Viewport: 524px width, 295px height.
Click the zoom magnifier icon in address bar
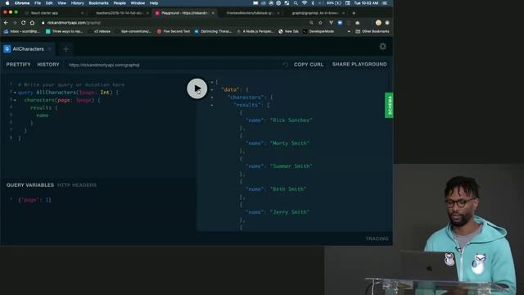pos(311,23)
